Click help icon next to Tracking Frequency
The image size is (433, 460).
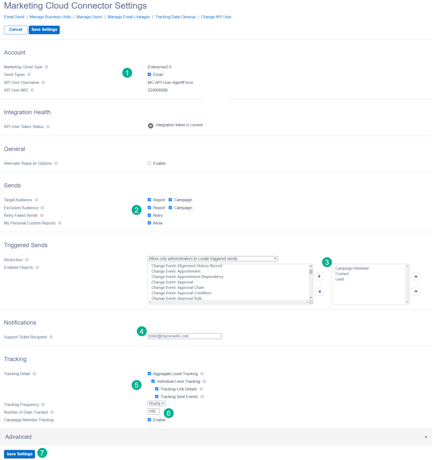(x=43, y=405)
